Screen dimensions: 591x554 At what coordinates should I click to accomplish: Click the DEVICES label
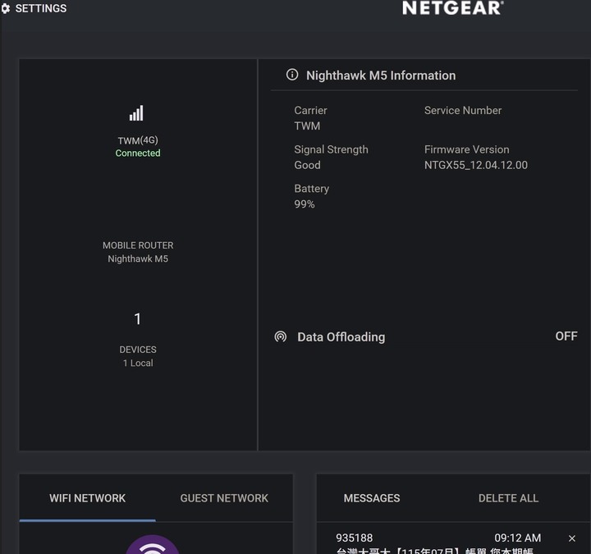[138, 350]
